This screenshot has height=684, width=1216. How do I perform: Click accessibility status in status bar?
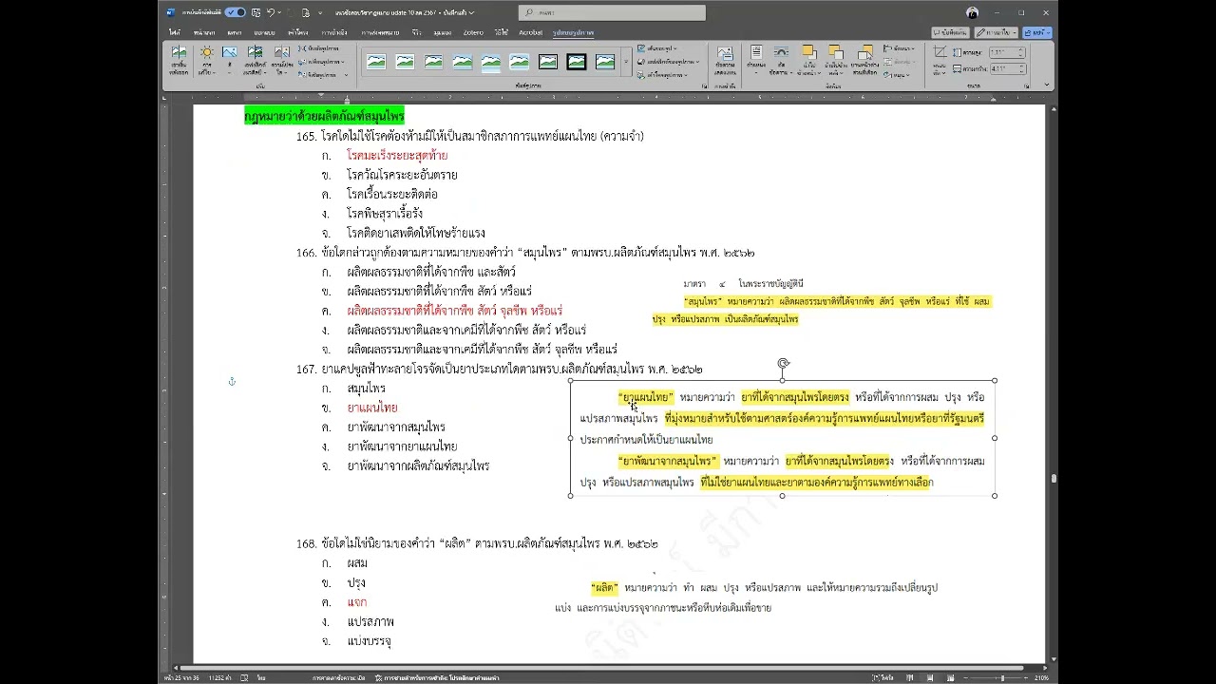436,677
